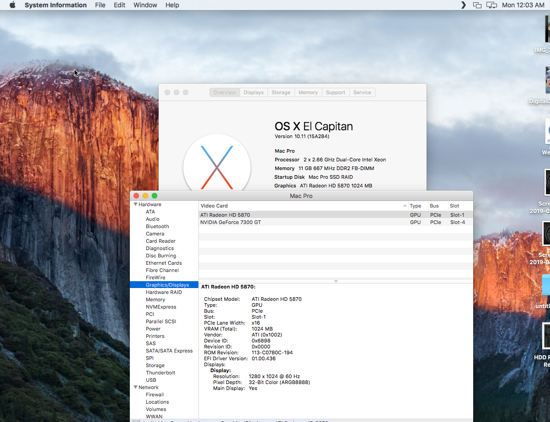Viewport: 550px width, 422px height.
Task: Select Thunderbolt in the sidebar
Action: point(160,373)
